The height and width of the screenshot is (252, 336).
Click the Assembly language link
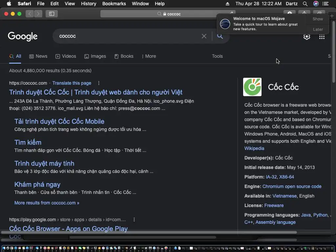coord(275,222)
